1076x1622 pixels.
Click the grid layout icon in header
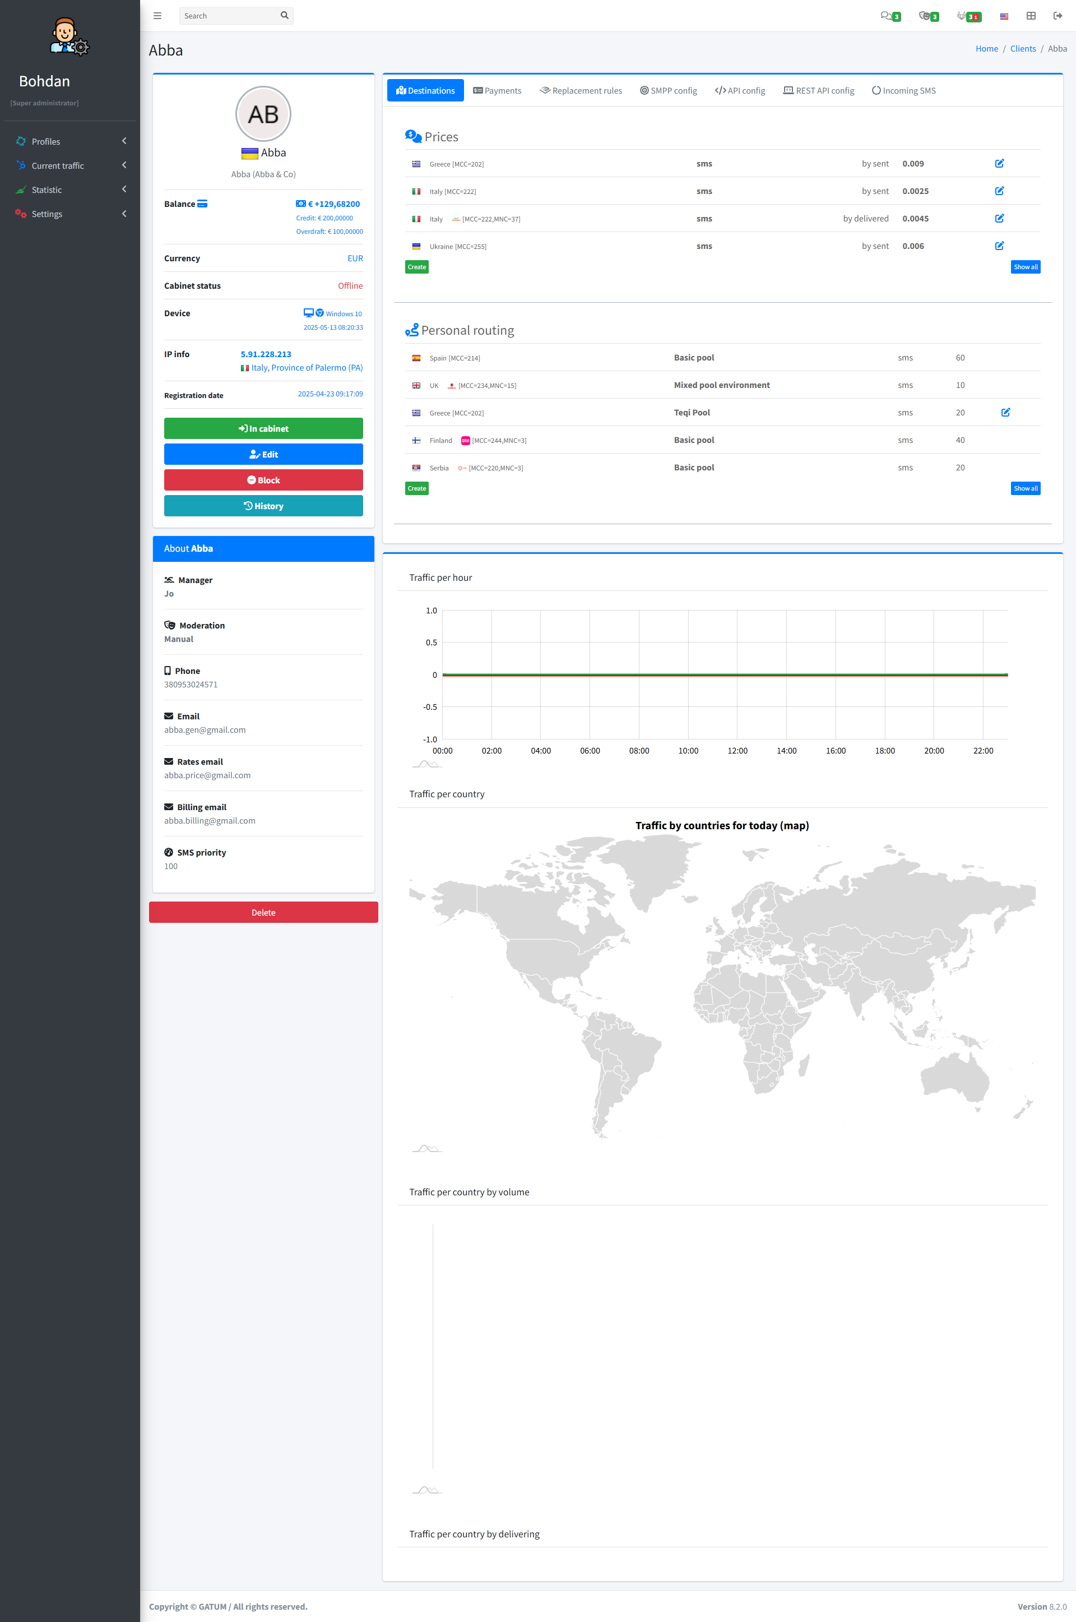point(1031,16)
